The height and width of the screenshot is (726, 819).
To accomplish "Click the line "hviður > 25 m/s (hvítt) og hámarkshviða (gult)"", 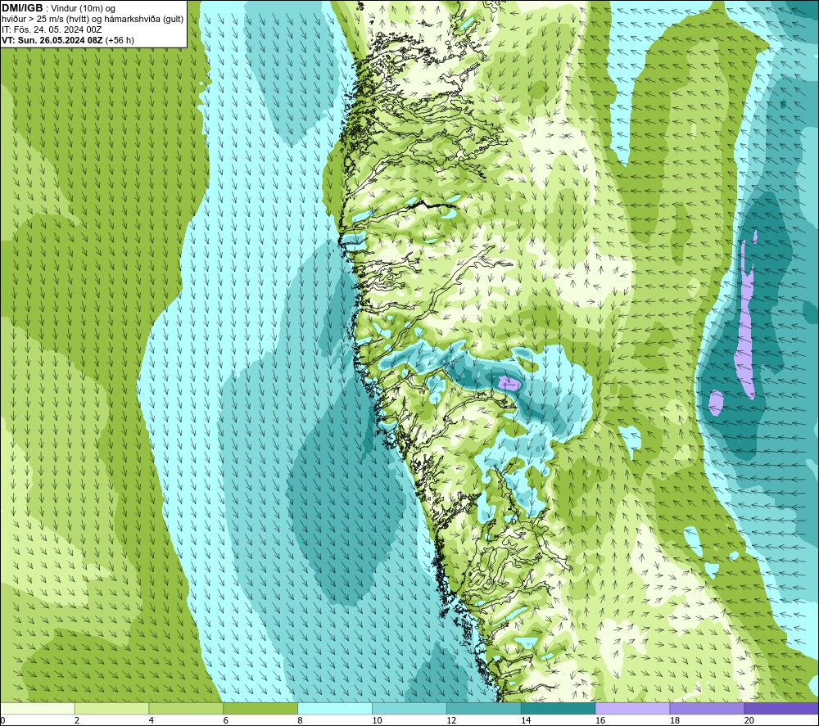I will click(93, 19).
